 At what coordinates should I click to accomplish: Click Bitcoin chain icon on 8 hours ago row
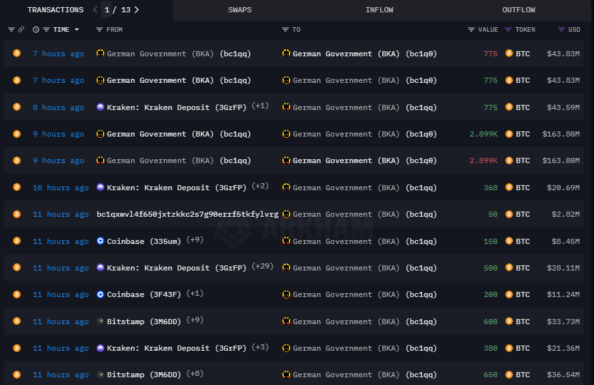tap(17, 107)
